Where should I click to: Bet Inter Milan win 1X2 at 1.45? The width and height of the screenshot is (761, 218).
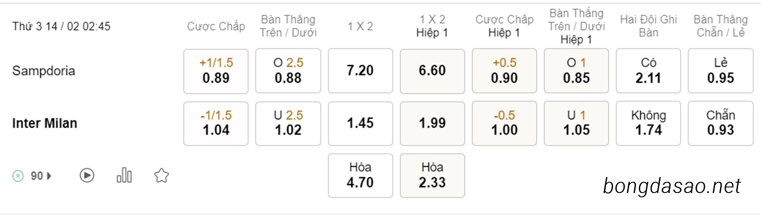pos(360,123)
